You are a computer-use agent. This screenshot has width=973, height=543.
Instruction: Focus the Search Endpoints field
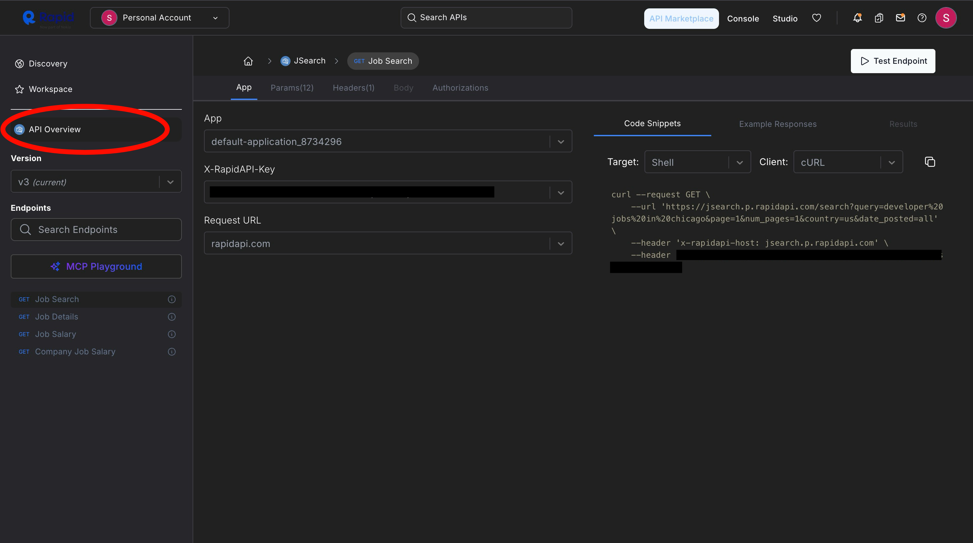[96, 230]
